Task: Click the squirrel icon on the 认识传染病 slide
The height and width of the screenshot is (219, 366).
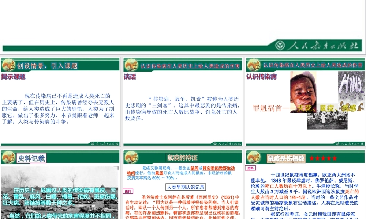Action: click(x=254, y=65)
